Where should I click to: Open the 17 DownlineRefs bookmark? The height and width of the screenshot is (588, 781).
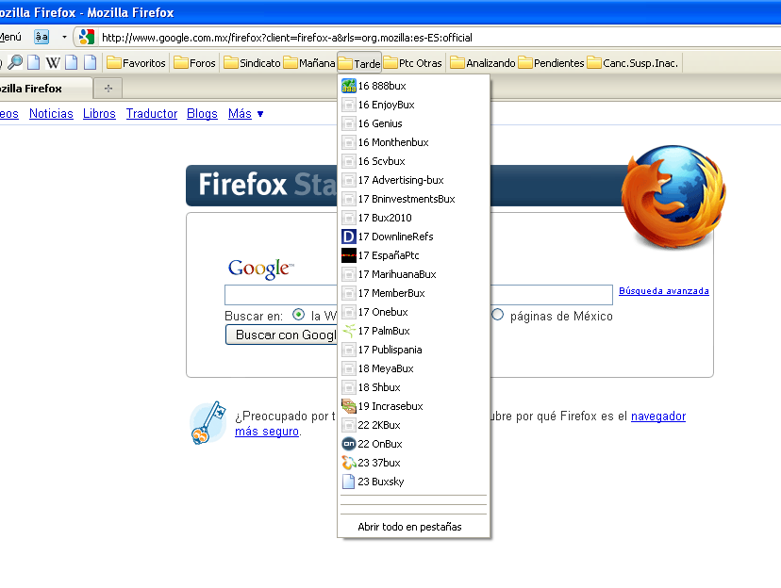pos(413,237)
